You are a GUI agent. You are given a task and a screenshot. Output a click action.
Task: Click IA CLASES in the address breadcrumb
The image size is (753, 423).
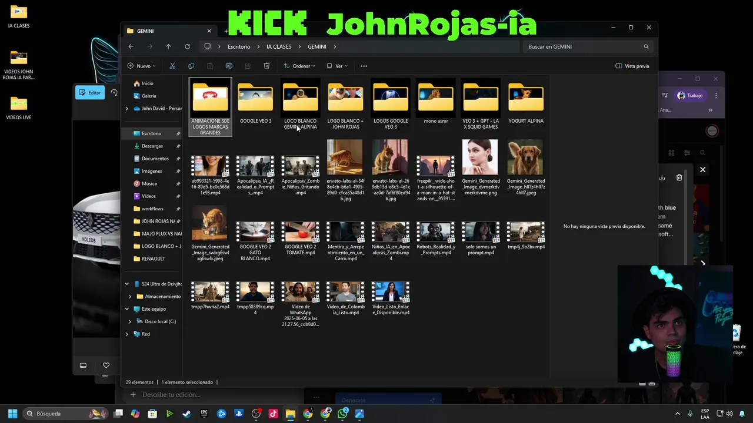tap(279, 46)
